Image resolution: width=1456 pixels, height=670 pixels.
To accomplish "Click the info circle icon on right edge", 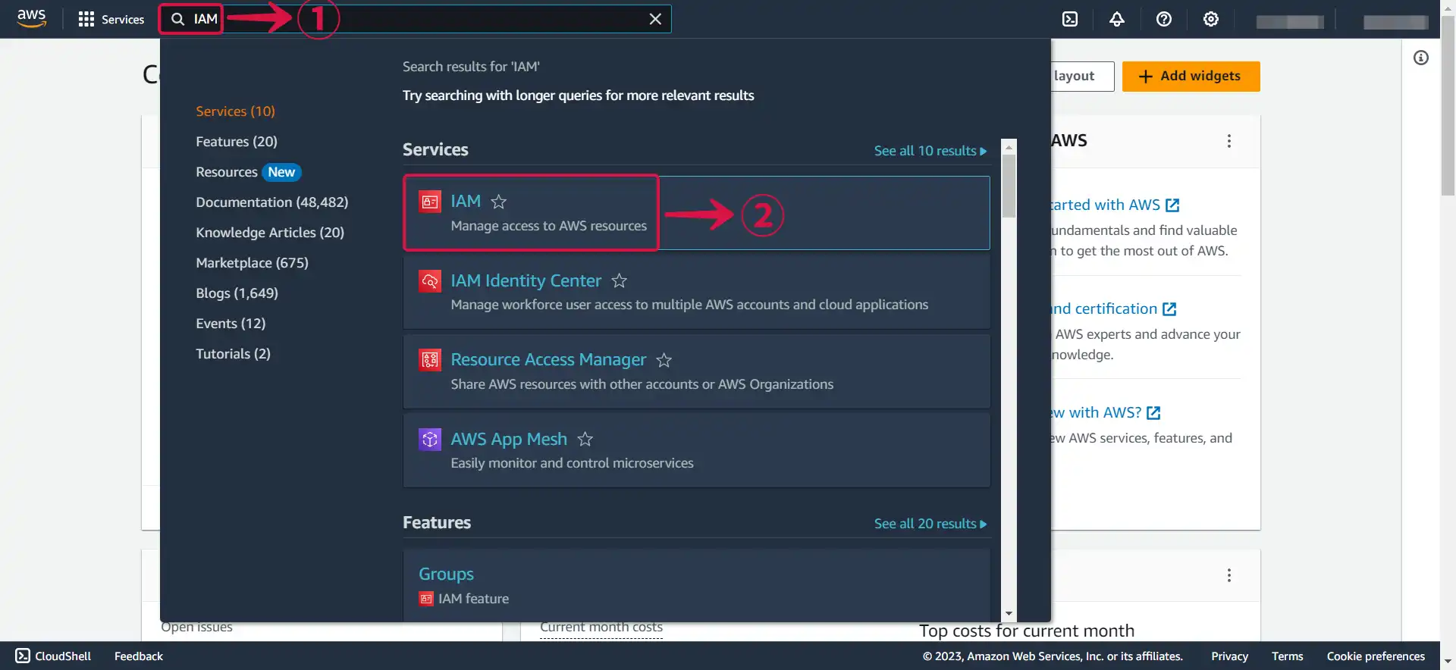I will [1421, 58].
